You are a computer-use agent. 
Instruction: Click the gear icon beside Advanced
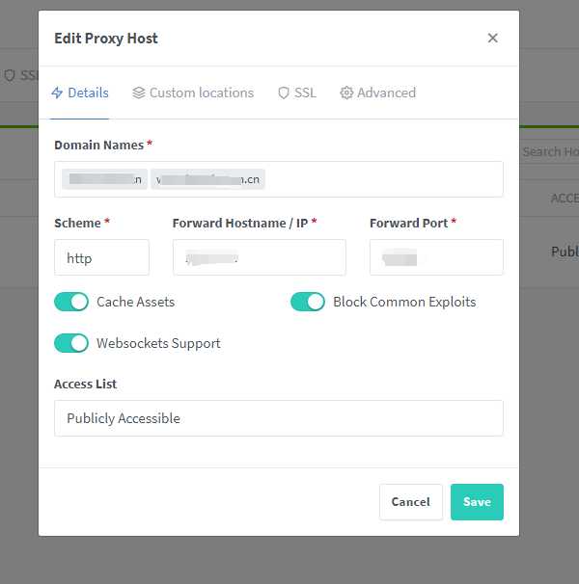coord(346,93)
